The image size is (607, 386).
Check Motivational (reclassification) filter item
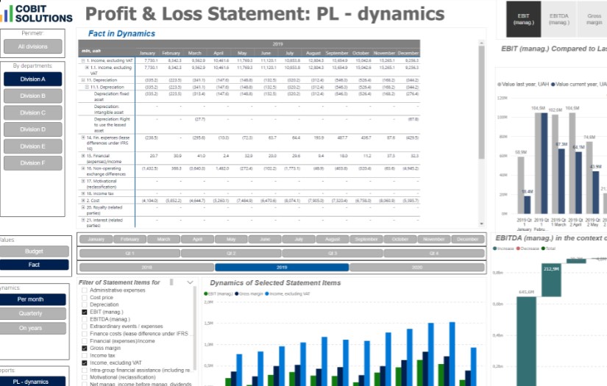85,377
